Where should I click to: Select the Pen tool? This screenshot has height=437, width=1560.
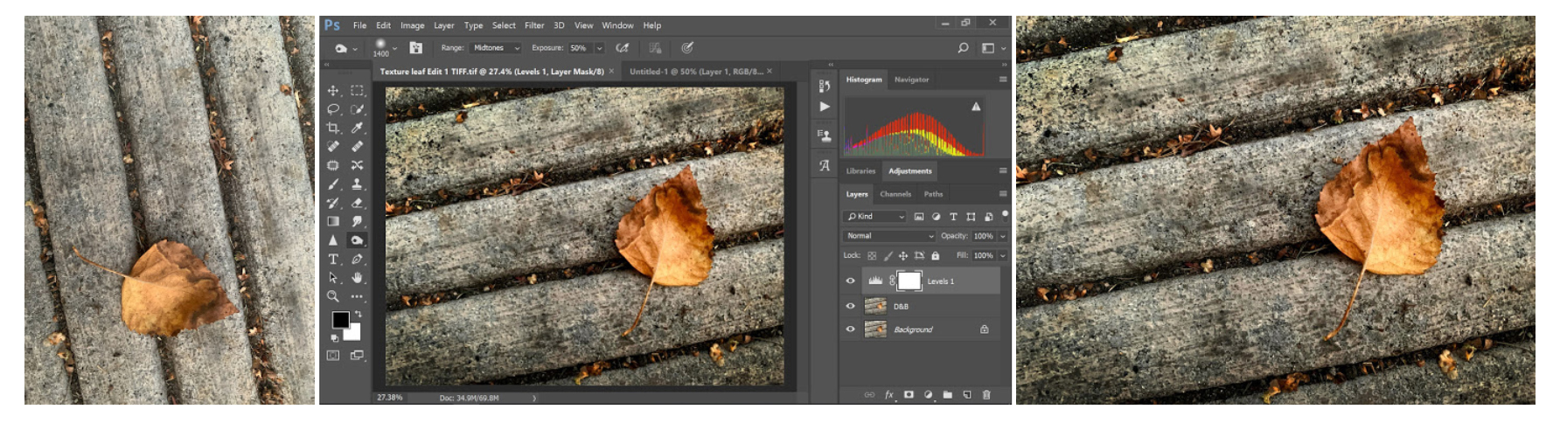click(357, 259)
